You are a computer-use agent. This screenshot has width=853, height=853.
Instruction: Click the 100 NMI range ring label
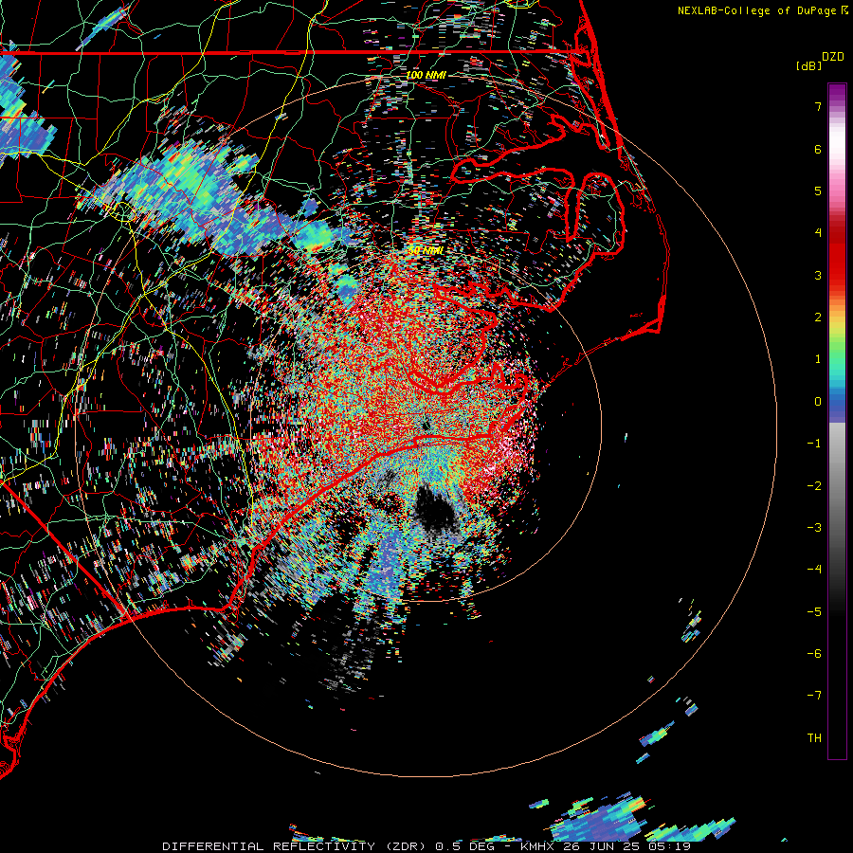coord(426,75)
